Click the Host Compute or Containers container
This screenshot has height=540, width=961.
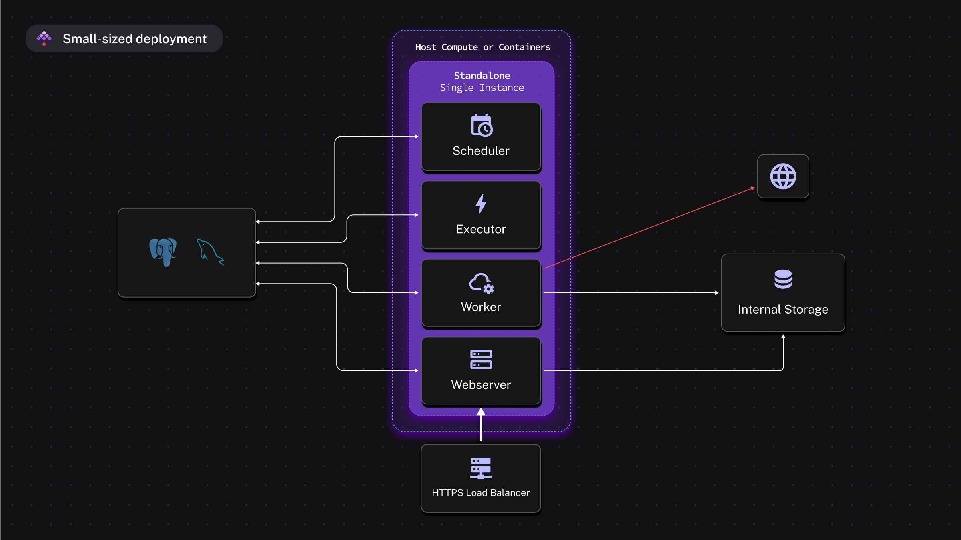coord(482,47)
